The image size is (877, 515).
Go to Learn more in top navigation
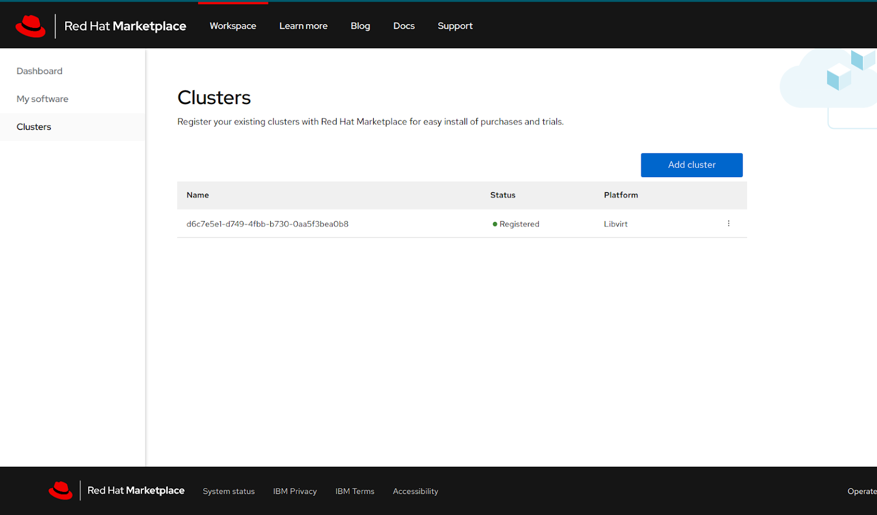point(303,26)
